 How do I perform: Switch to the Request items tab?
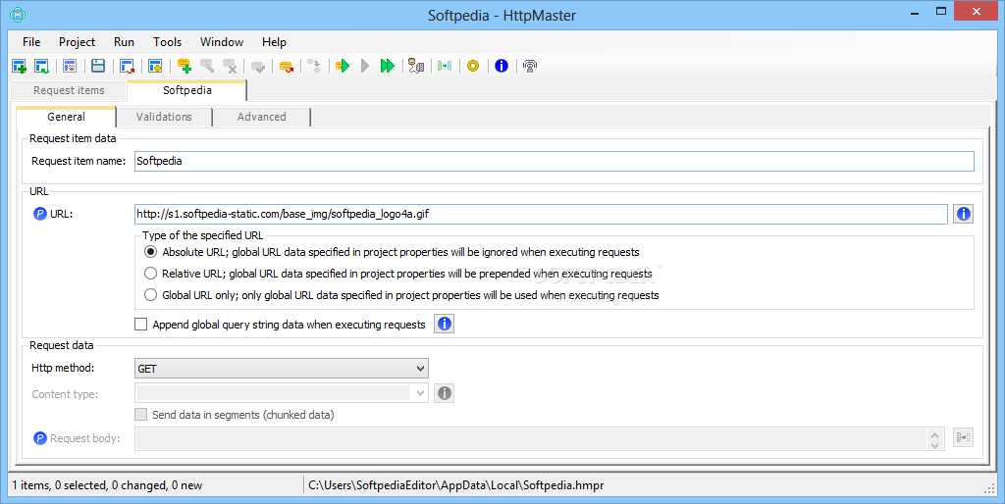[x=69, y=90]
